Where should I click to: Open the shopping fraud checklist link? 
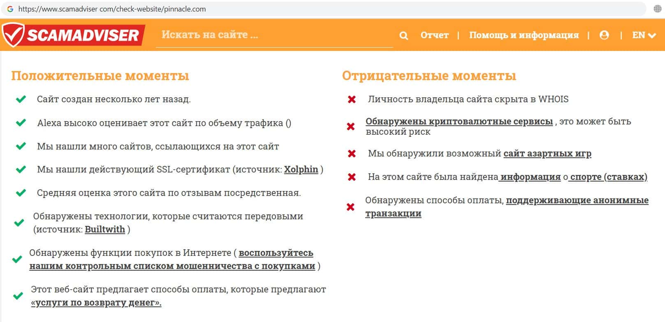171,260
